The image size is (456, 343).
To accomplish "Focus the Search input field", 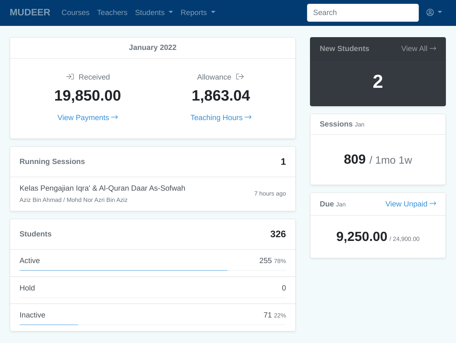I will tap(363, 13).
